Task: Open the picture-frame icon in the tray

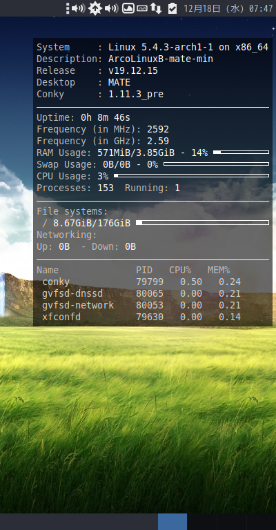Action: coord(128,8)
